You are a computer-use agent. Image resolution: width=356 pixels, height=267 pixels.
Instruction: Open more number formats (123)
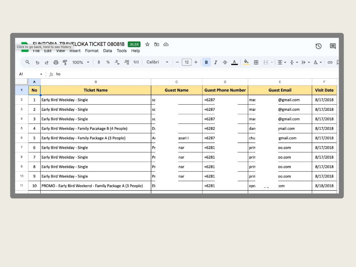click(x=136, y=62)
